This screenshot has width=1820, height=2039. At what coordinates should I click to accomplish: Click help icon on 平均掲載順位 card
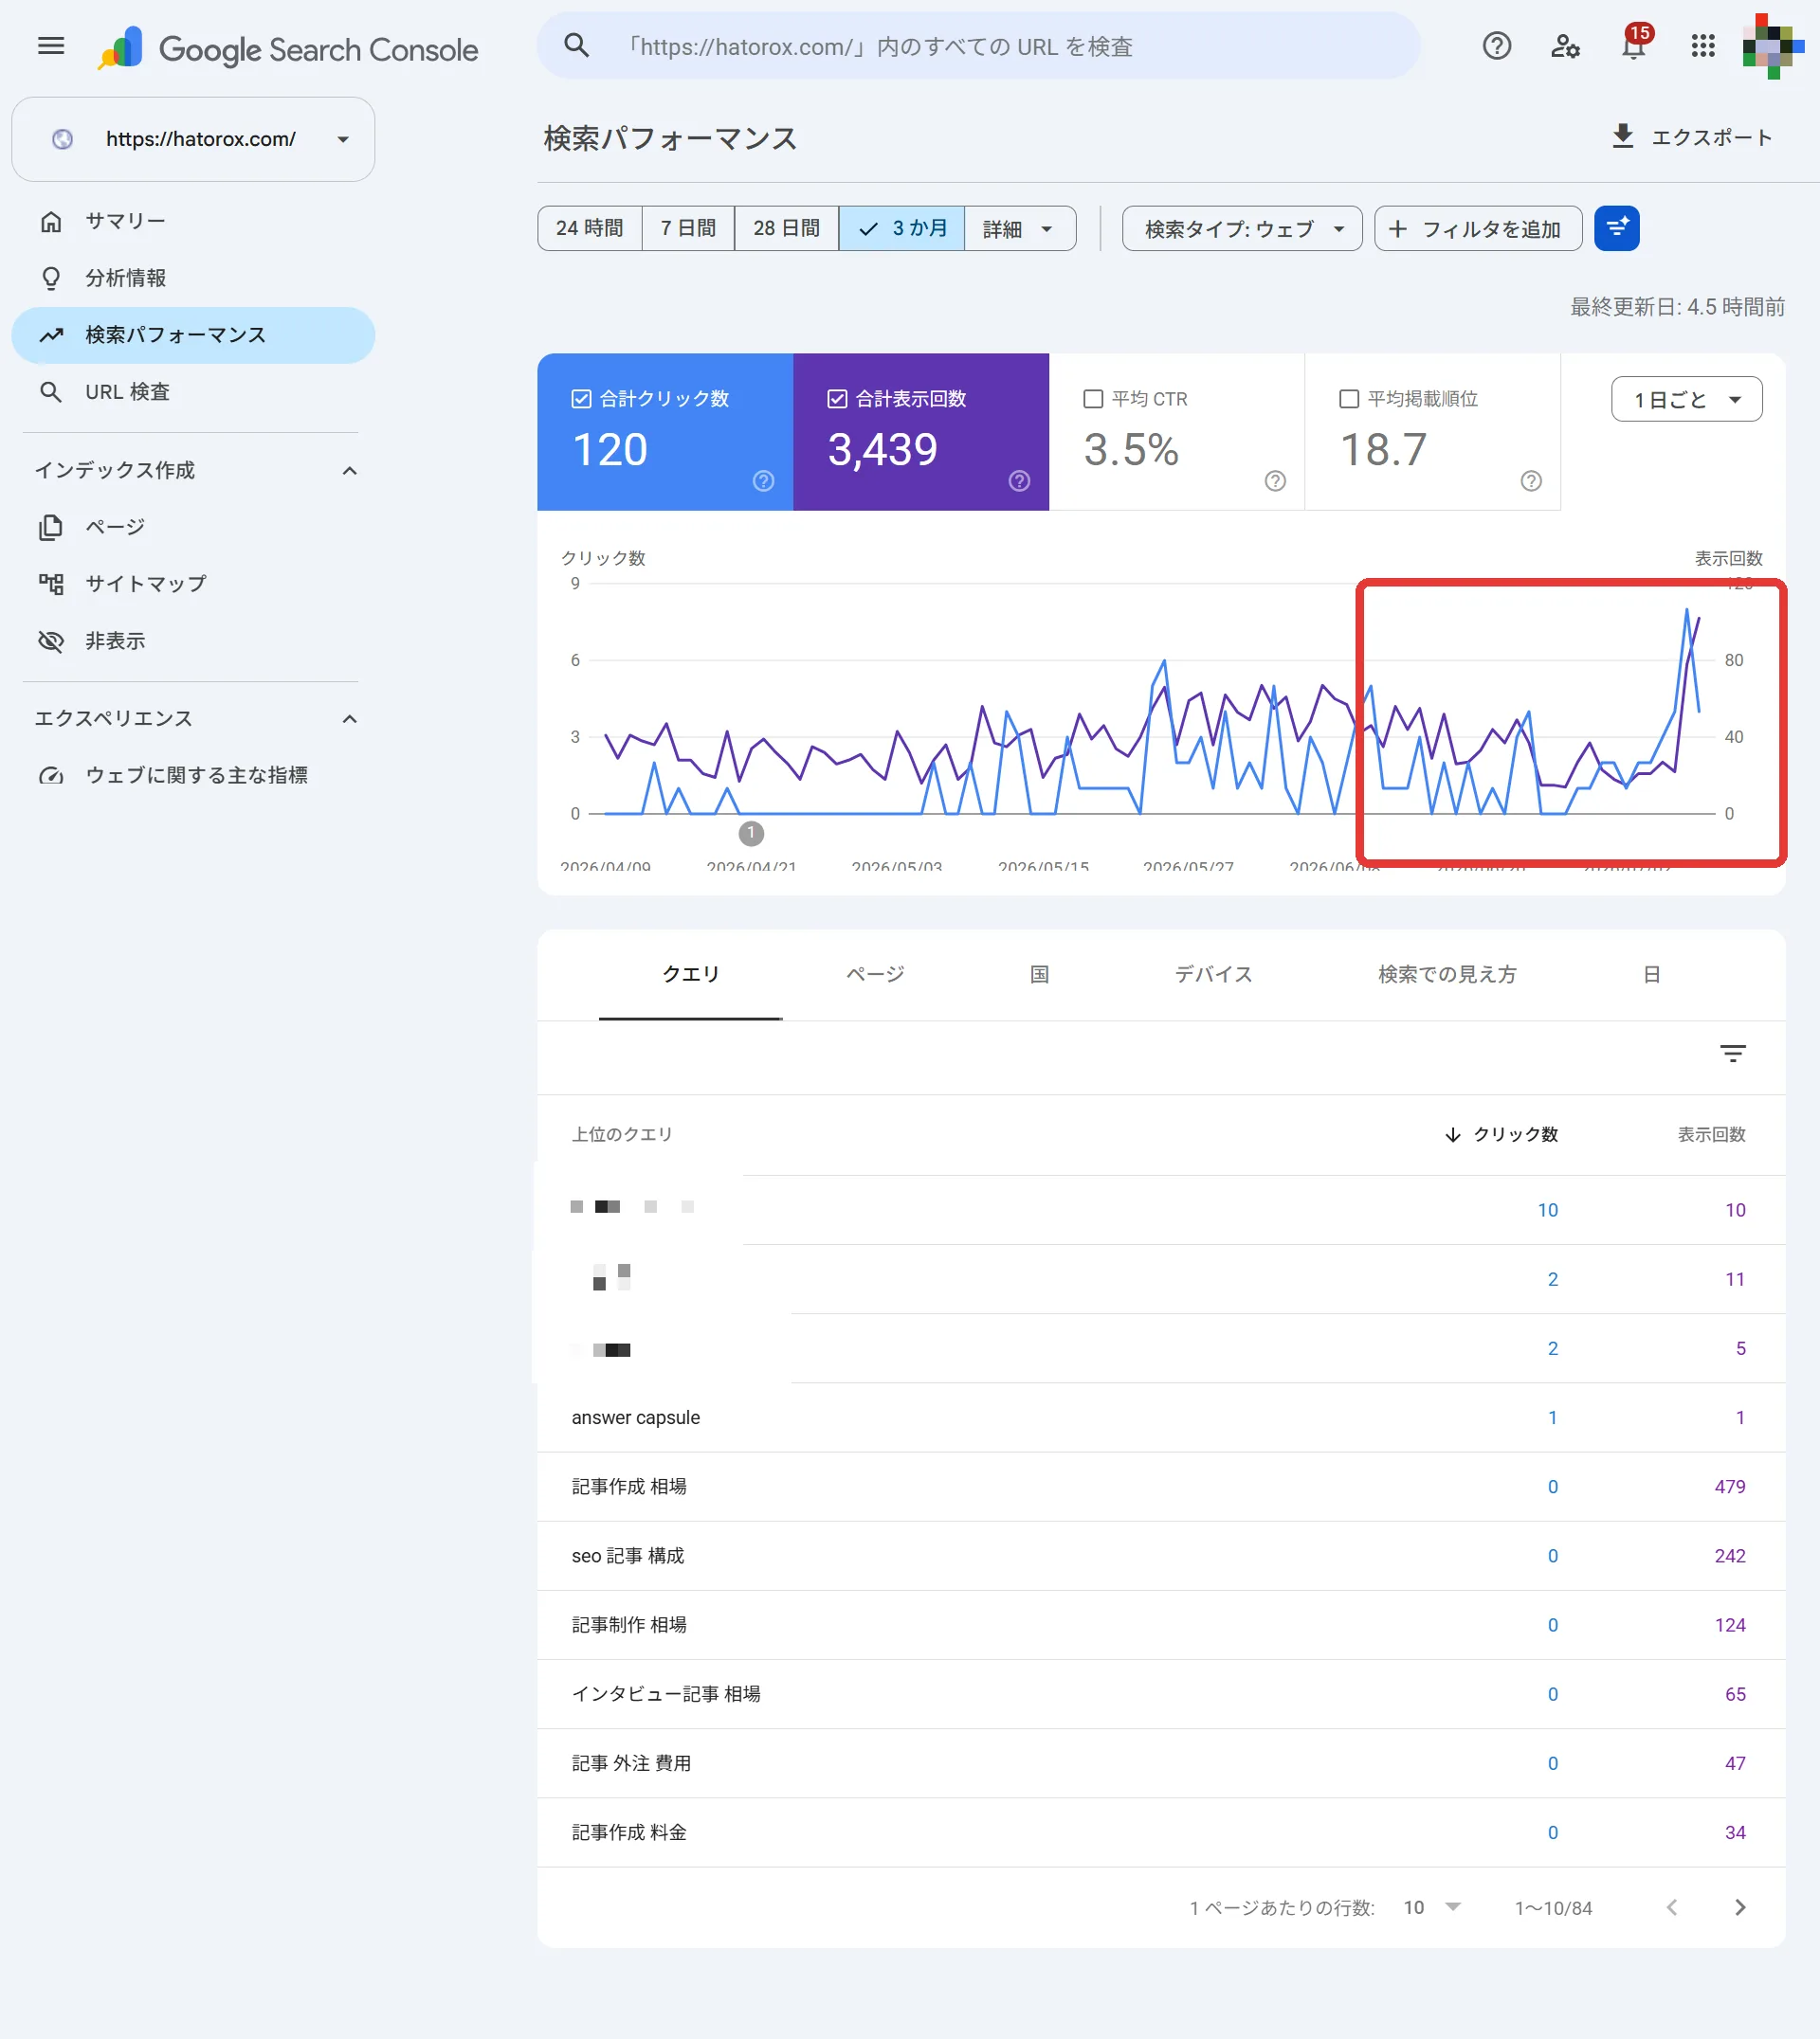pyautogui.click(x=1531, y=480)
